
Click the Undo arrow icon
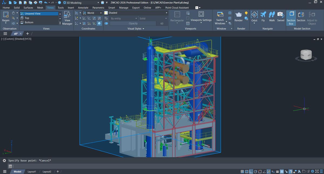point(46,2)
